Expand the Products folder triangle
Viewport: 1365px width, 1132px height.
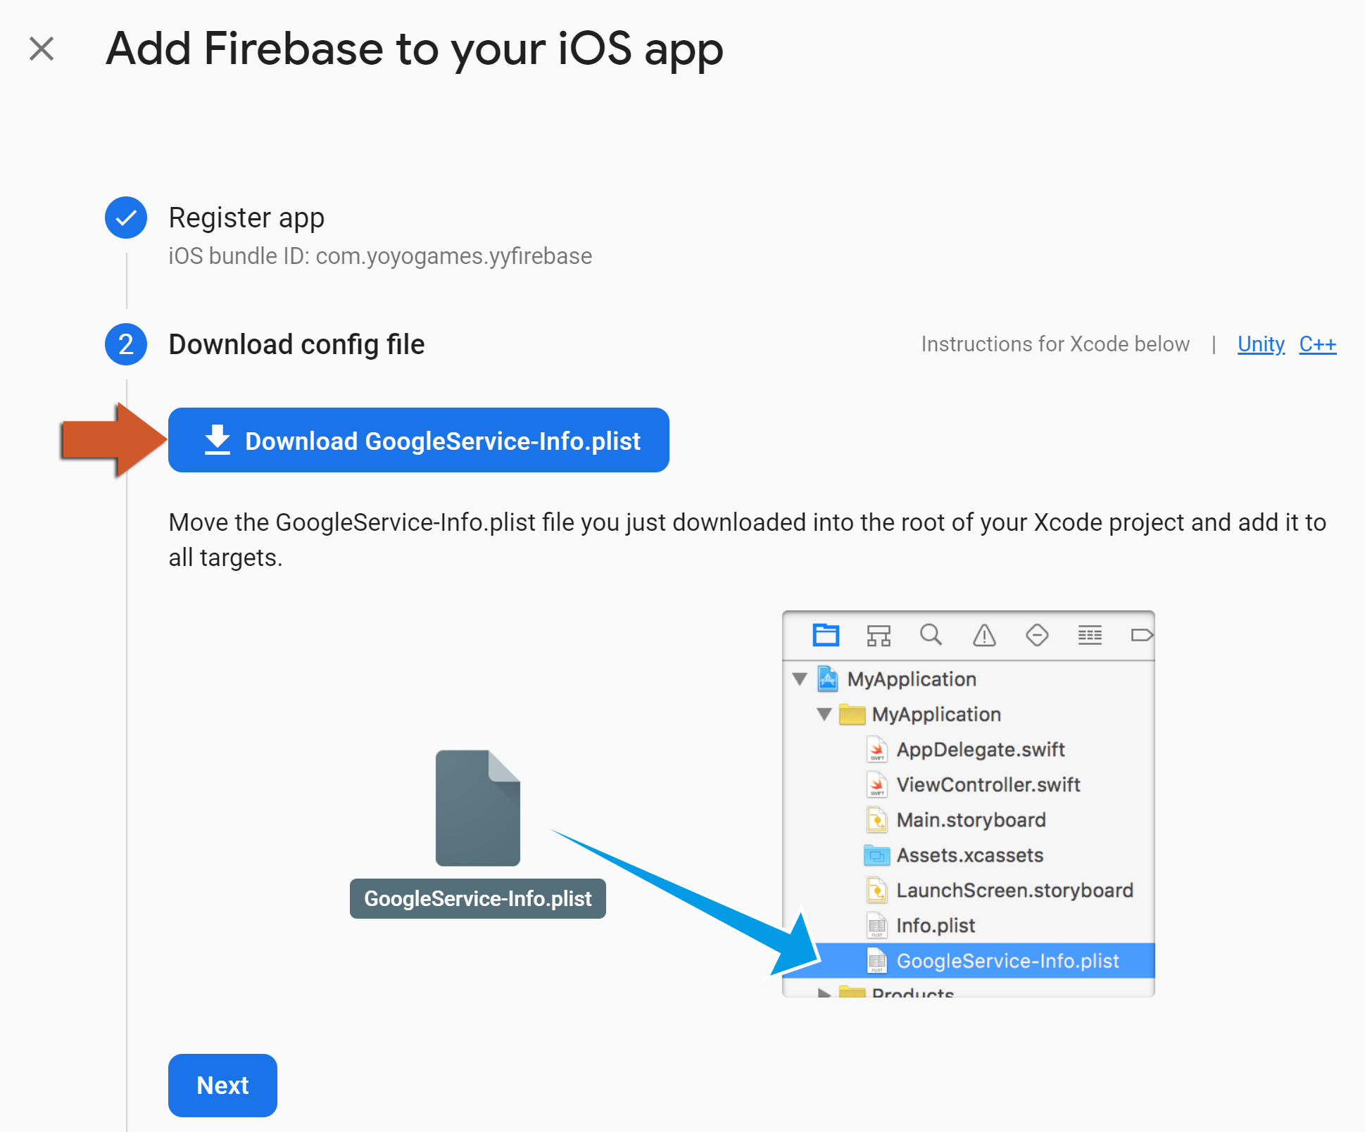click(824, 993)
